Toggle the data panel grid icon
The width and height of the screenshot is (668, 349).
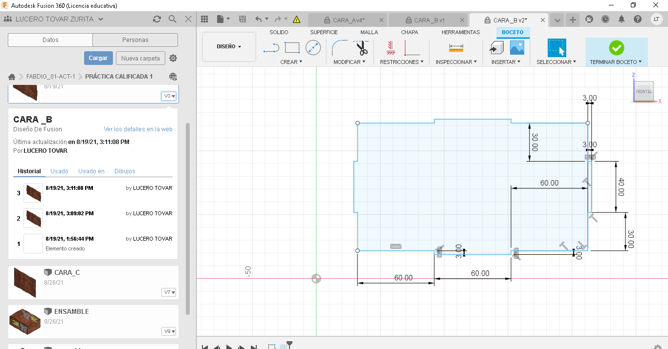(x=205, y=20)
